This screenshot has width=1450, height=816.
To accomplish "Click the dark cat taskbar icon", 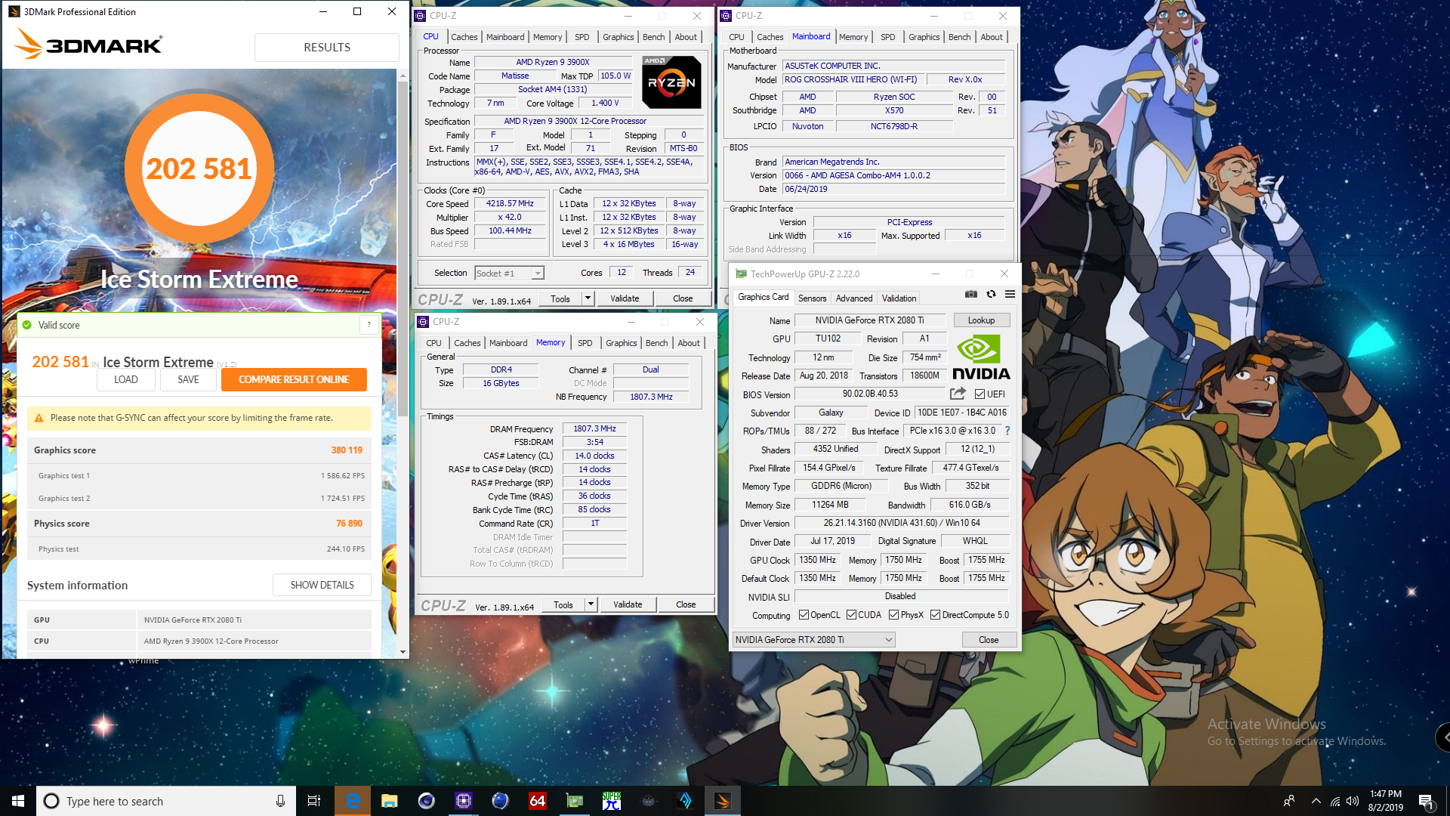I will [x=649, y=801].
